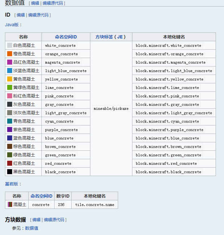
Task: Select the cyan_concrete ID text
Action: [59, 121]
